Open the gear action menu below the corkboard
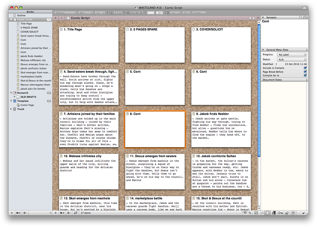Screen dimensions: 317x227 point(69,213)
